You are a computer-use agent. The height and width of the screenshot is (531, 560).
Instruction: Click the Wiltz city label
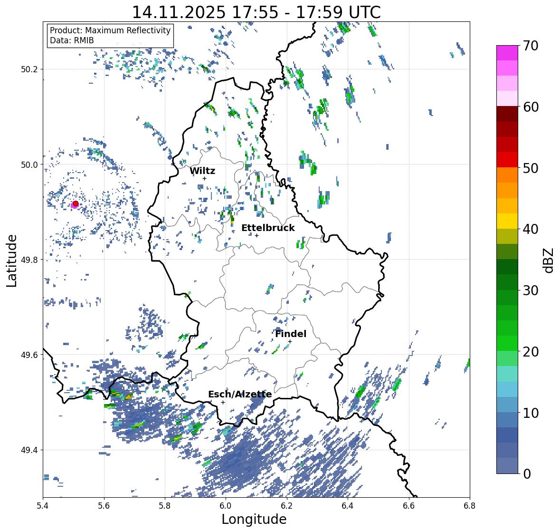202,171
